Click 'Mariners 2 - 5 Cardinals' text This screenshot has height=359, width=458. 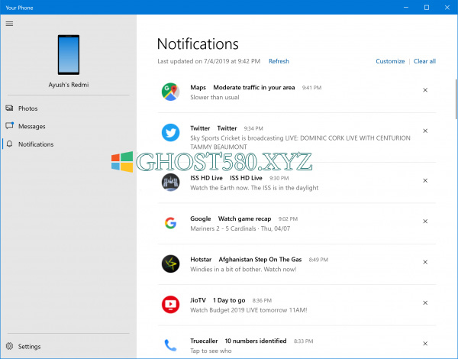240,228
